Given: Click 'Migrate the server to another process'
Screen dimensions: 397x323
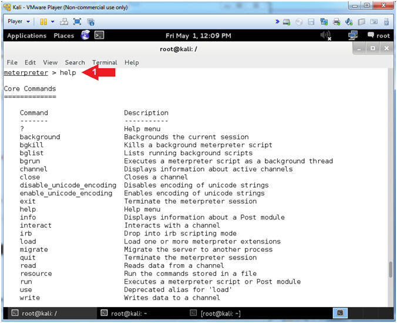Looking at the screenshot, I should pos(198,249).
